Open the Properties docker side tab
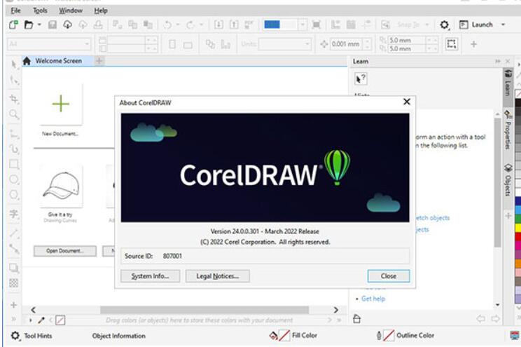This screenshot has height=347, width=521. coord(508,130)
